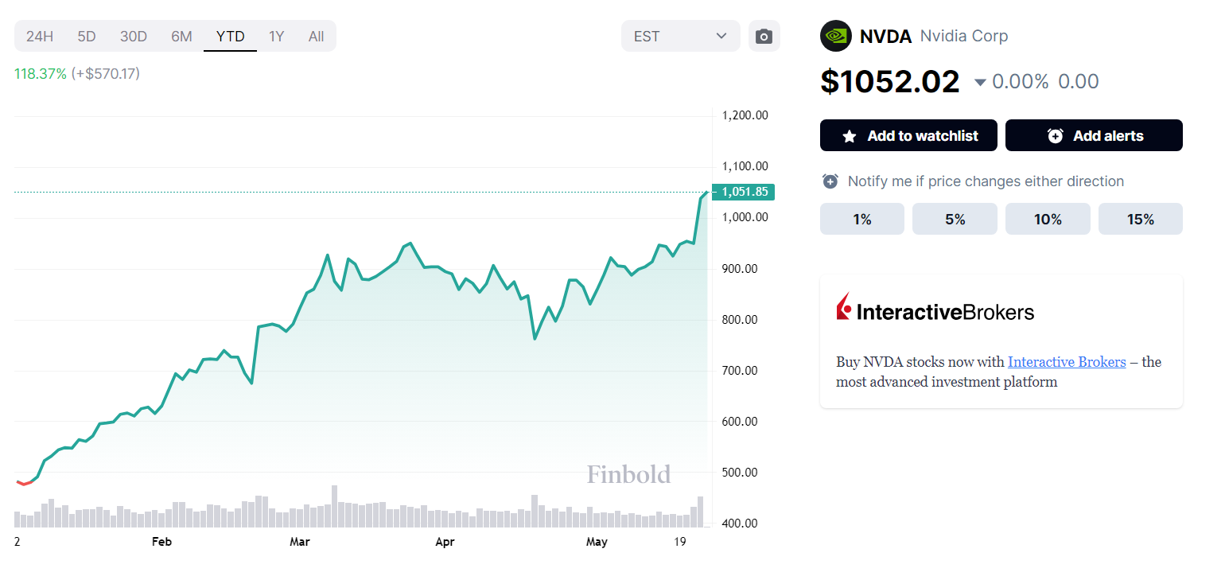Viewport: 1225px width, 580px height.
Task: Switch chart to 1Y range
Action: point(276,36)
